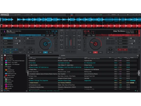The height and width of the screenshot is (106, 141).
Task: Click the left deck blue track overview waveform
Action: [24, 35]
